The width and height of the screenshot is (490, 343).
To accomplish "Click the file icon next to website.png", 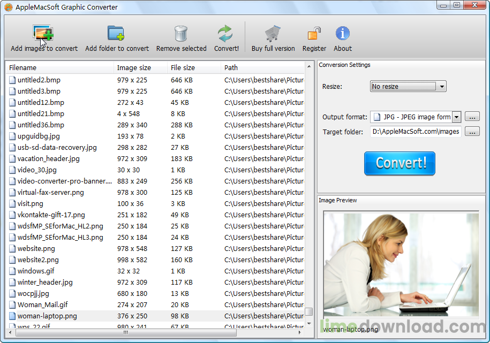I will (12, 248).
